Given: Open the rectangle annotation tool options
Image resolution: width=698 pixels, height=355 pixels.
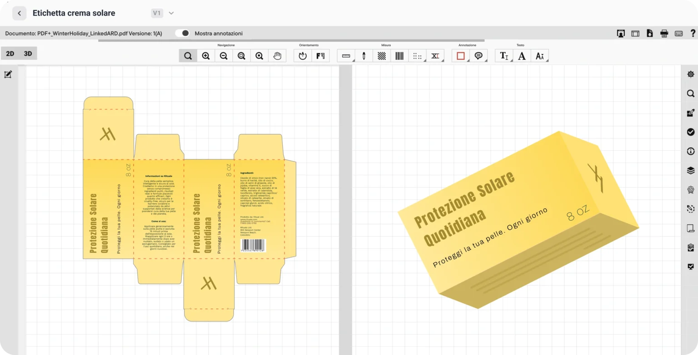Looking at the screenshot, I should click(461, 56).
